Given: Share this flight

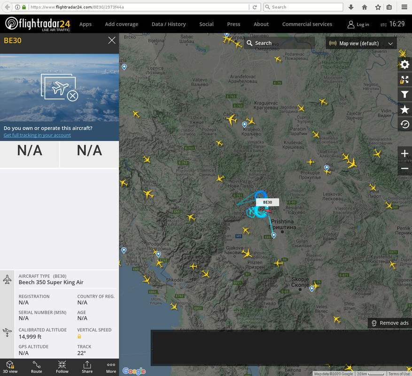Looking at the screenshot, I should pyautogui.click(x=87, y=367).
